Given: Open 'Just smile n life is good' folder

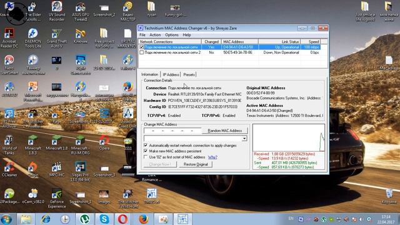Looking at the screenshot, I should point(365,12).
